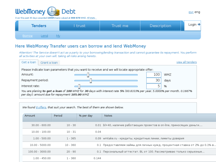Select the 100.00 - 3000.00 offer amount
The width and height of the screenshot is (216, 162).
(x=40, y=152)
